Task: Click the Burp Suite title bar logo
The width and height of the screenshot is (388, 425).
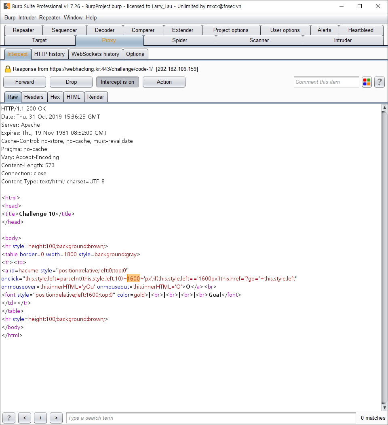Action: (x=7, y=6)
